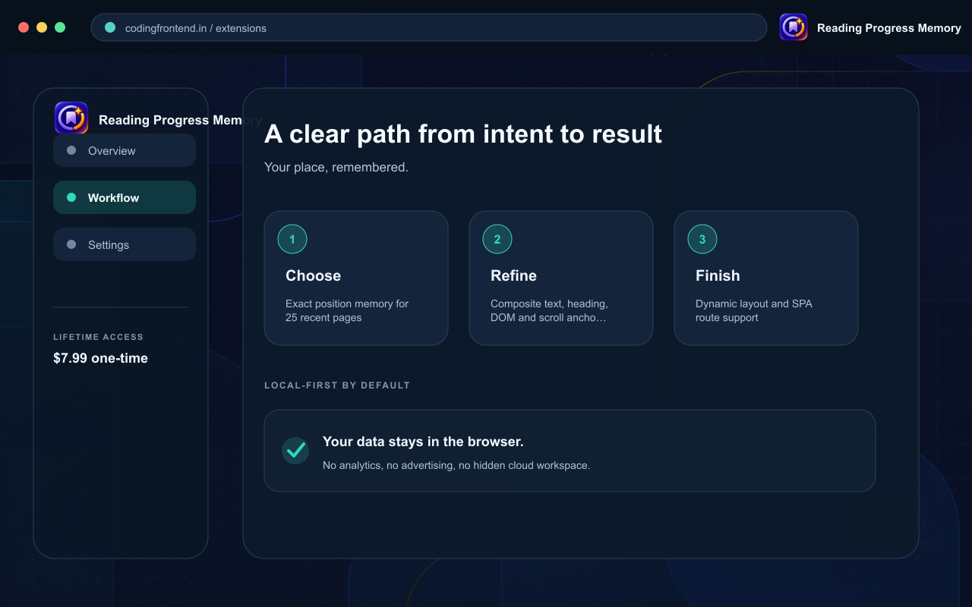Click the '$7.99 one-time' price text

click(x=100, y=358)
